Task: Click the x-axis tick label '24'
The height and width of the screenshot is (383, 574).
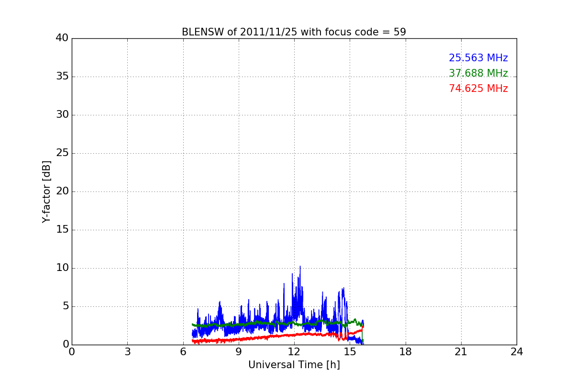Action: pyautogui.click(x=517, y=352)
